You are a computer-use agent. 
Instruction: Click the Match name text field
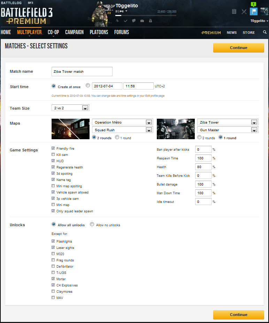click(82, 71)
